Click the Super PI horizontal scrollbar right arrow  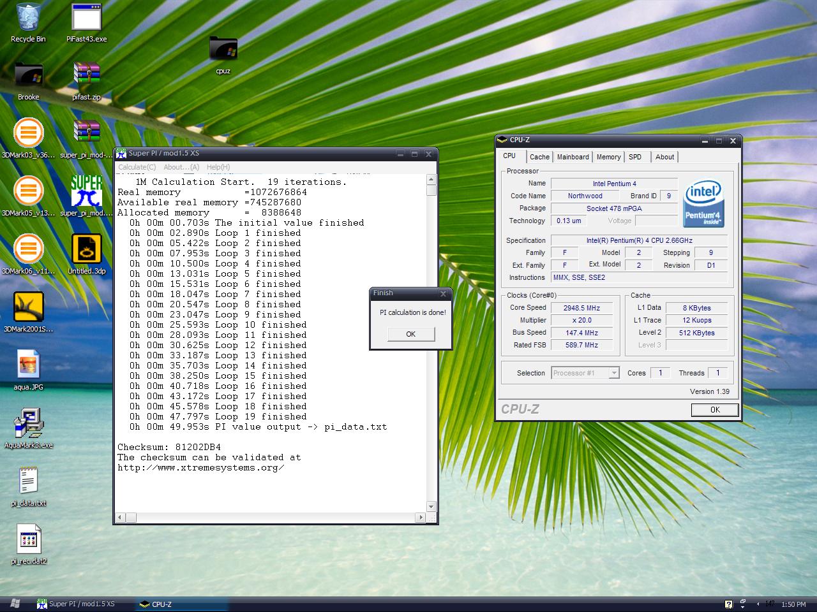(421, 518)
